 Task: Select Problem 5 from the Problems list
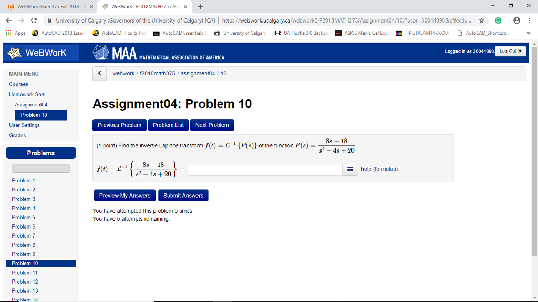(23, 217)
